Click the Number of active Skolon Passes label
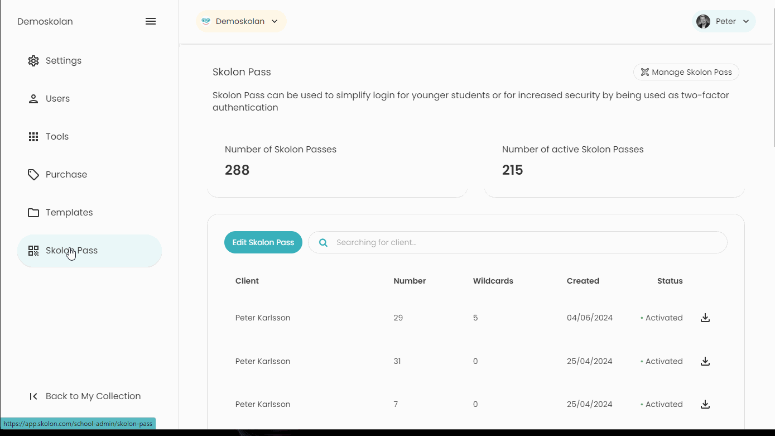 tap(573, 150)
